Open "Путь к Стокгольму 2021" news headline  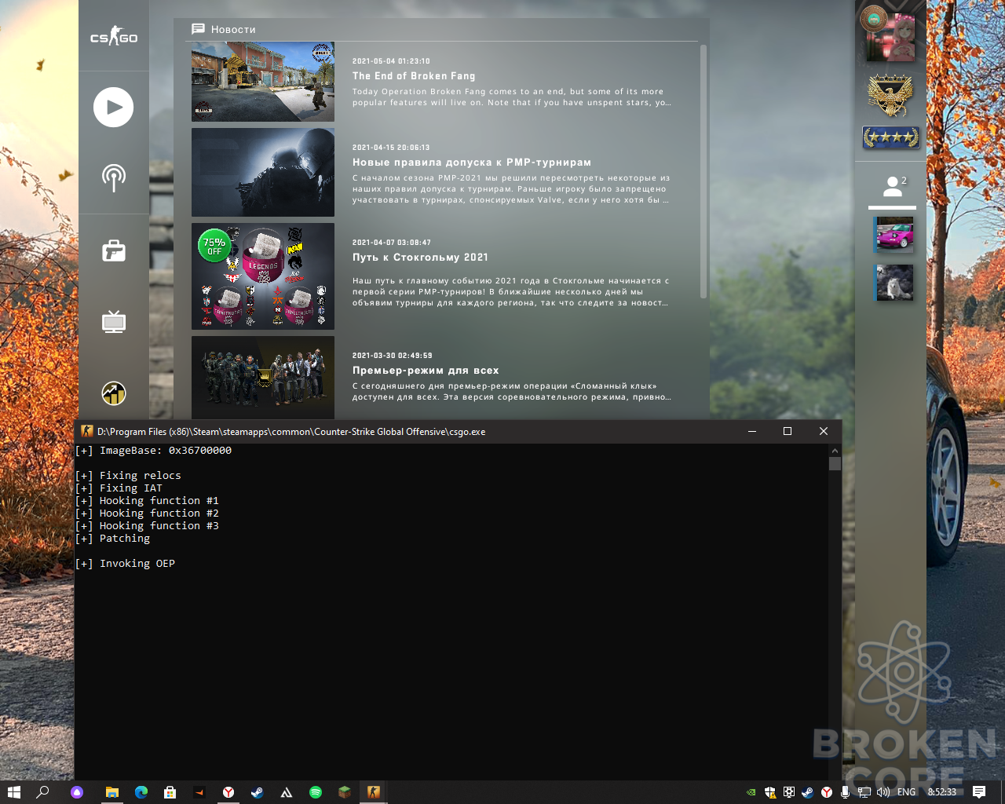(420, 258)
